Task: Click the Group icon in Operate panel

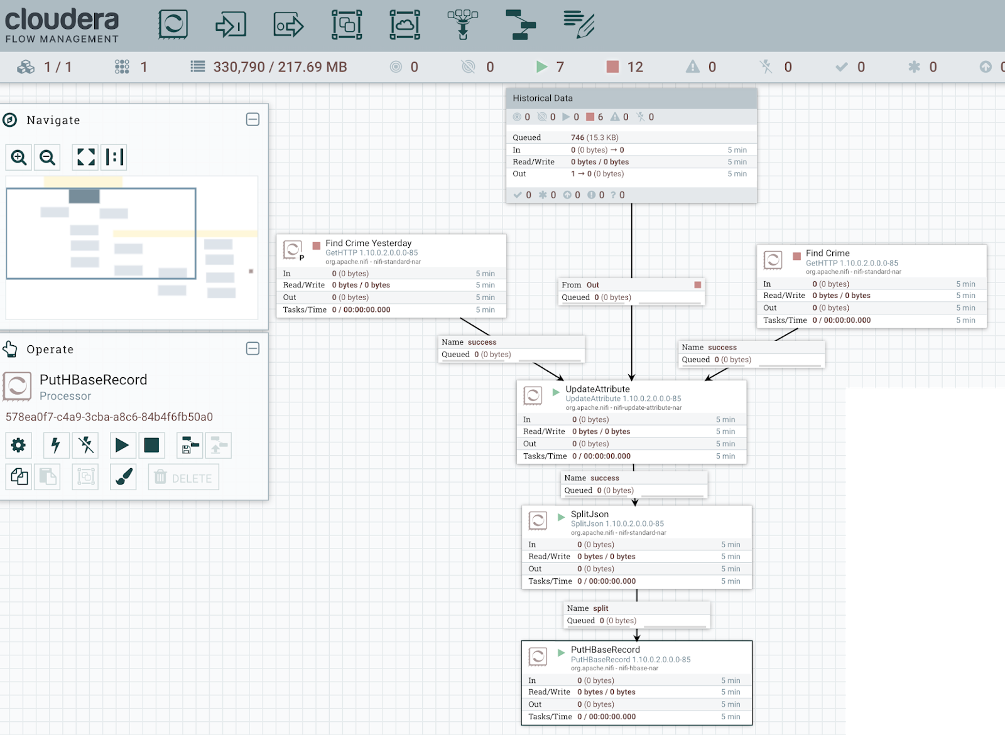Action: pos(85,477)
